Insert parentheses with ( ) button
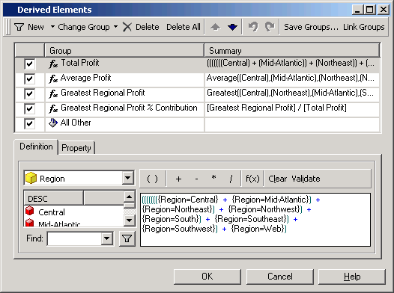Viewport: 394px width, 293px height. pyautogui.click(x=152, y=179)
